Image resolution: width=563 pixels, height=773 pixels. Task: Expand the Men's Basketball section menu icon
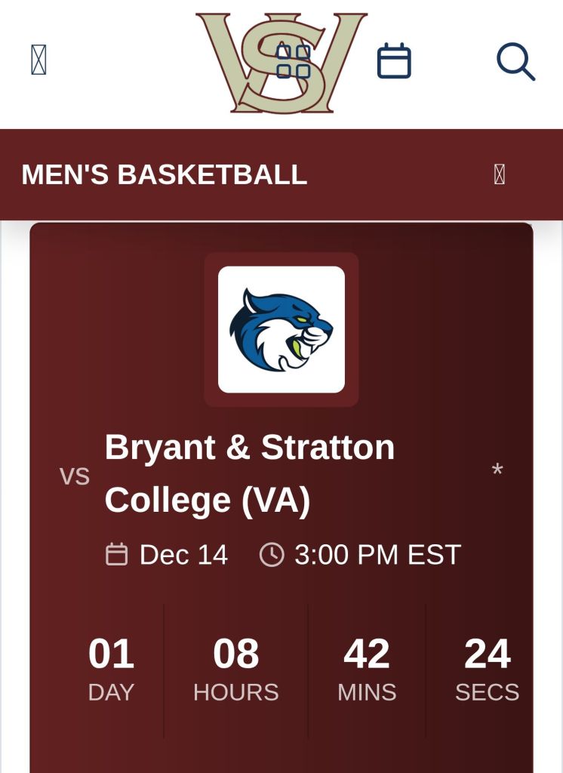(499, 175)
